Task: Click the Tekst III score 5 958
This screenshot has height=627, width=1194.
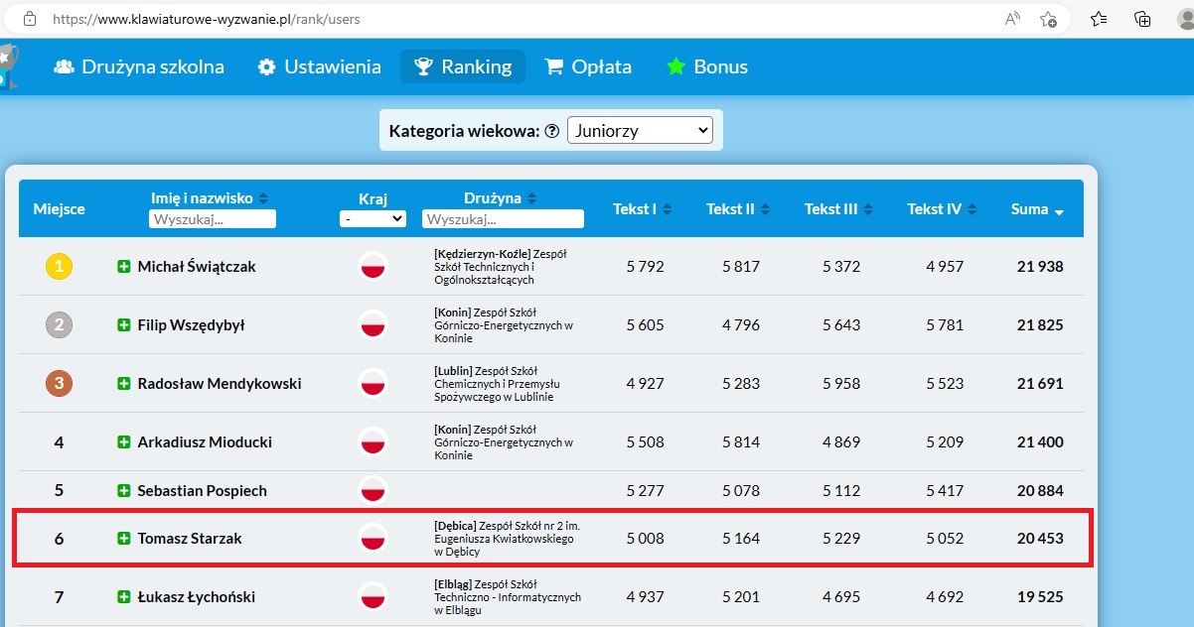Action: coord(841,384)
